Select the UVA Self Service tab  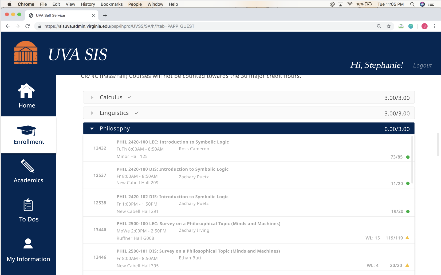61,15
